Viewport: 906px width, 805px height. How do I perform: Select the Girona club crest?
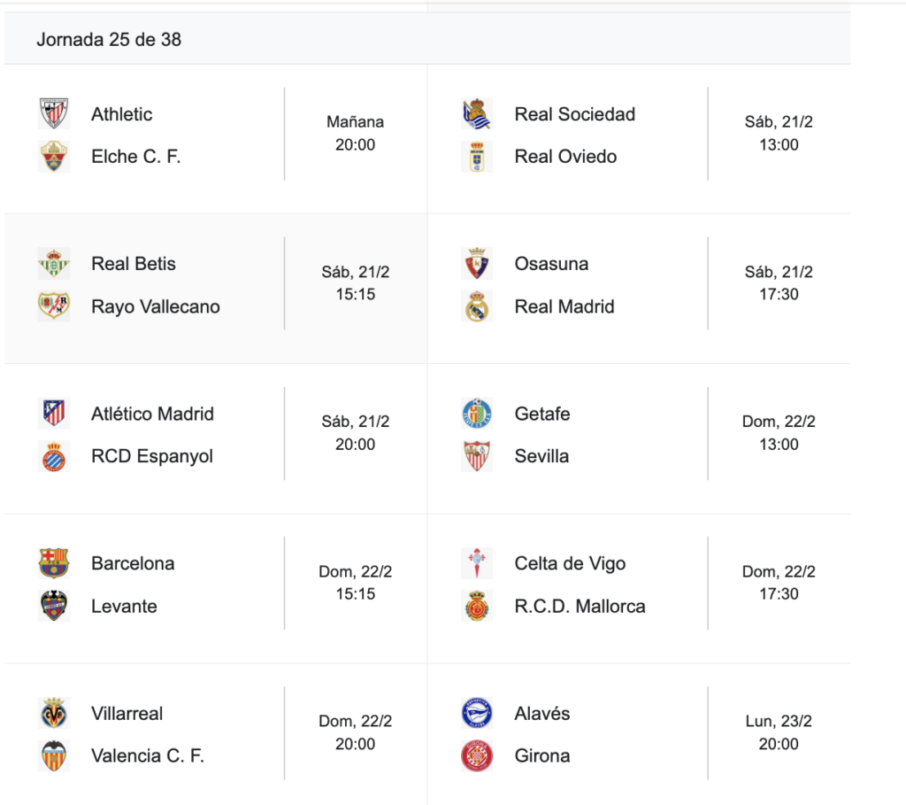click(x=477, y=755)
